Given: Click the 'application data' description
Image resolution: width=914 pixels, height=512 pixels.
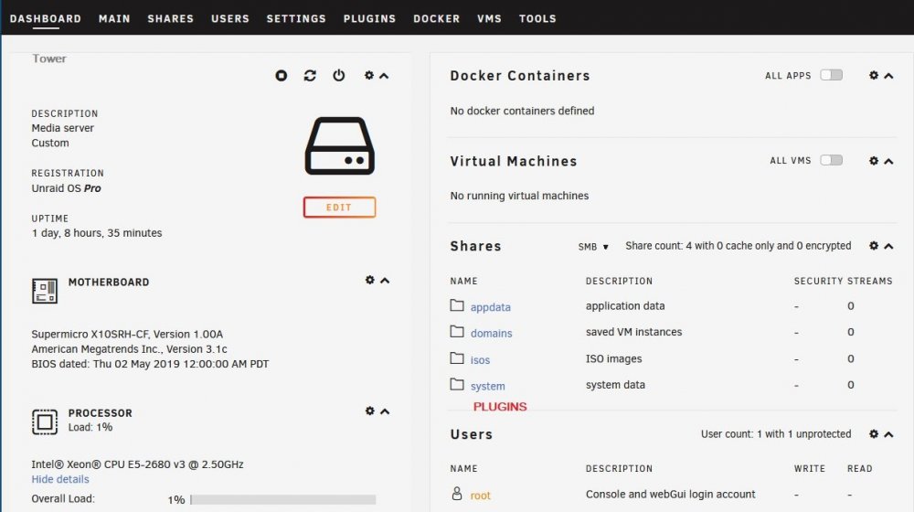Looking at the screenshot, I should 625,305.
